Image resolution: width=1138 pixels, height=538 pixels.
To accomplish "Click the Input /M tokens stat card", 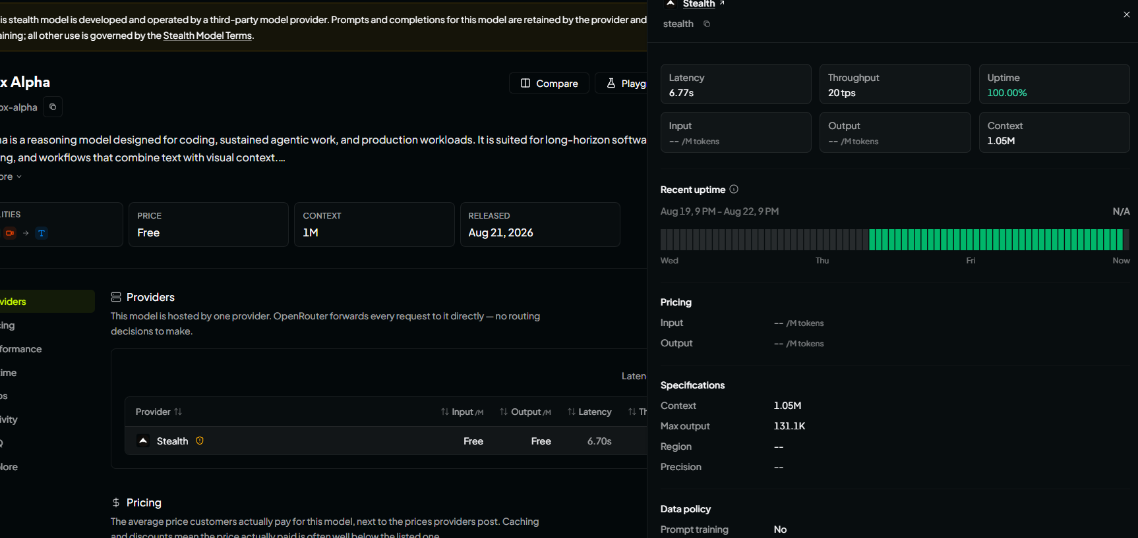I will (x=736, y=132).
